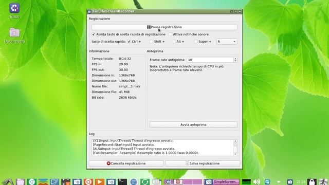This screenshot has width=329, height=185.
Task: Open the Lubuntu start menu bird icon
Action: click(x=8, y=181)
